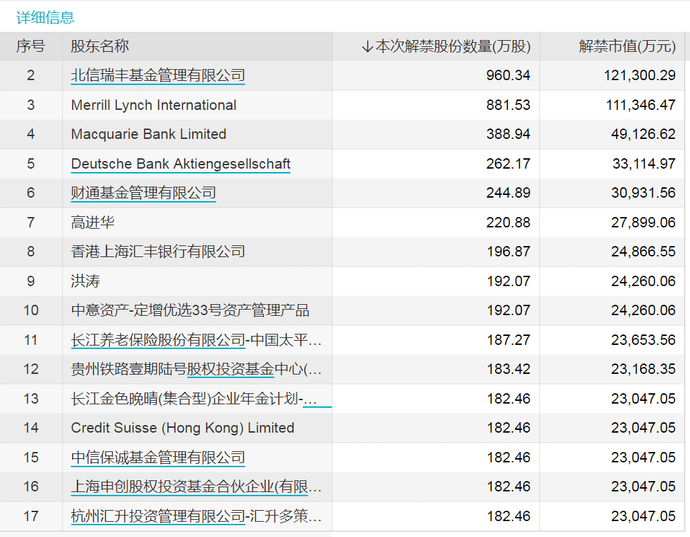Select Macquarie Bank Limited name

click(x=149, y=134)
